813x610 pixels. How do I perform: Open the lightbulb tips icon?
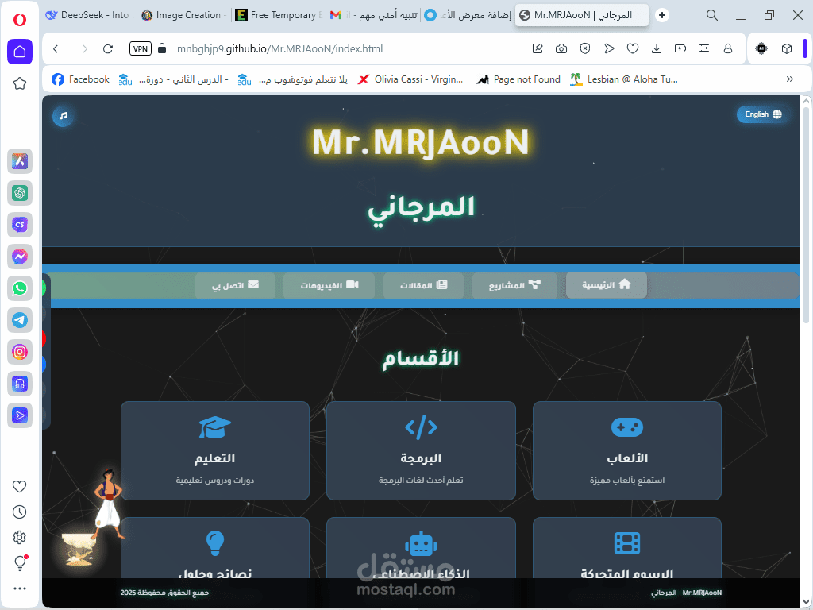pos(20,563)
